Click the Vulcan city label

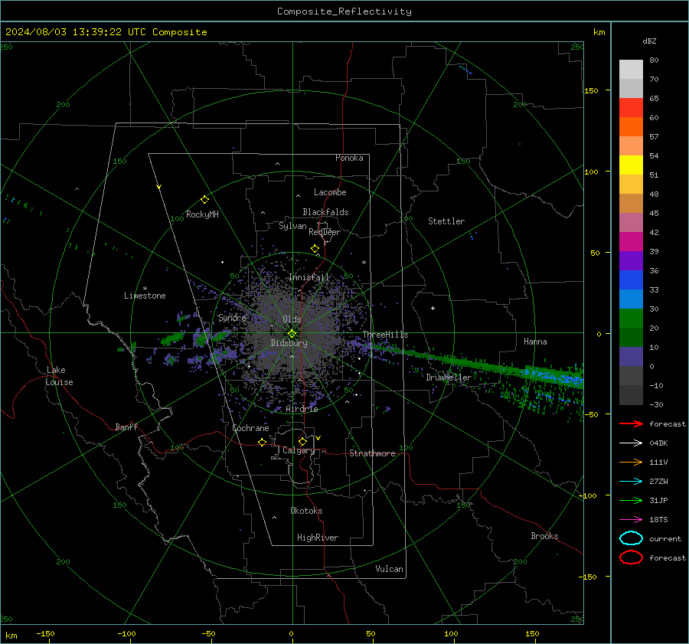click(389, 569)
